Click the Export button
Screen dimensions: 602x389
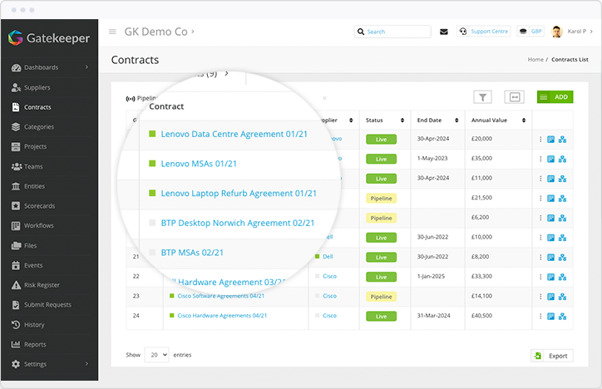(x=551, y=356)
